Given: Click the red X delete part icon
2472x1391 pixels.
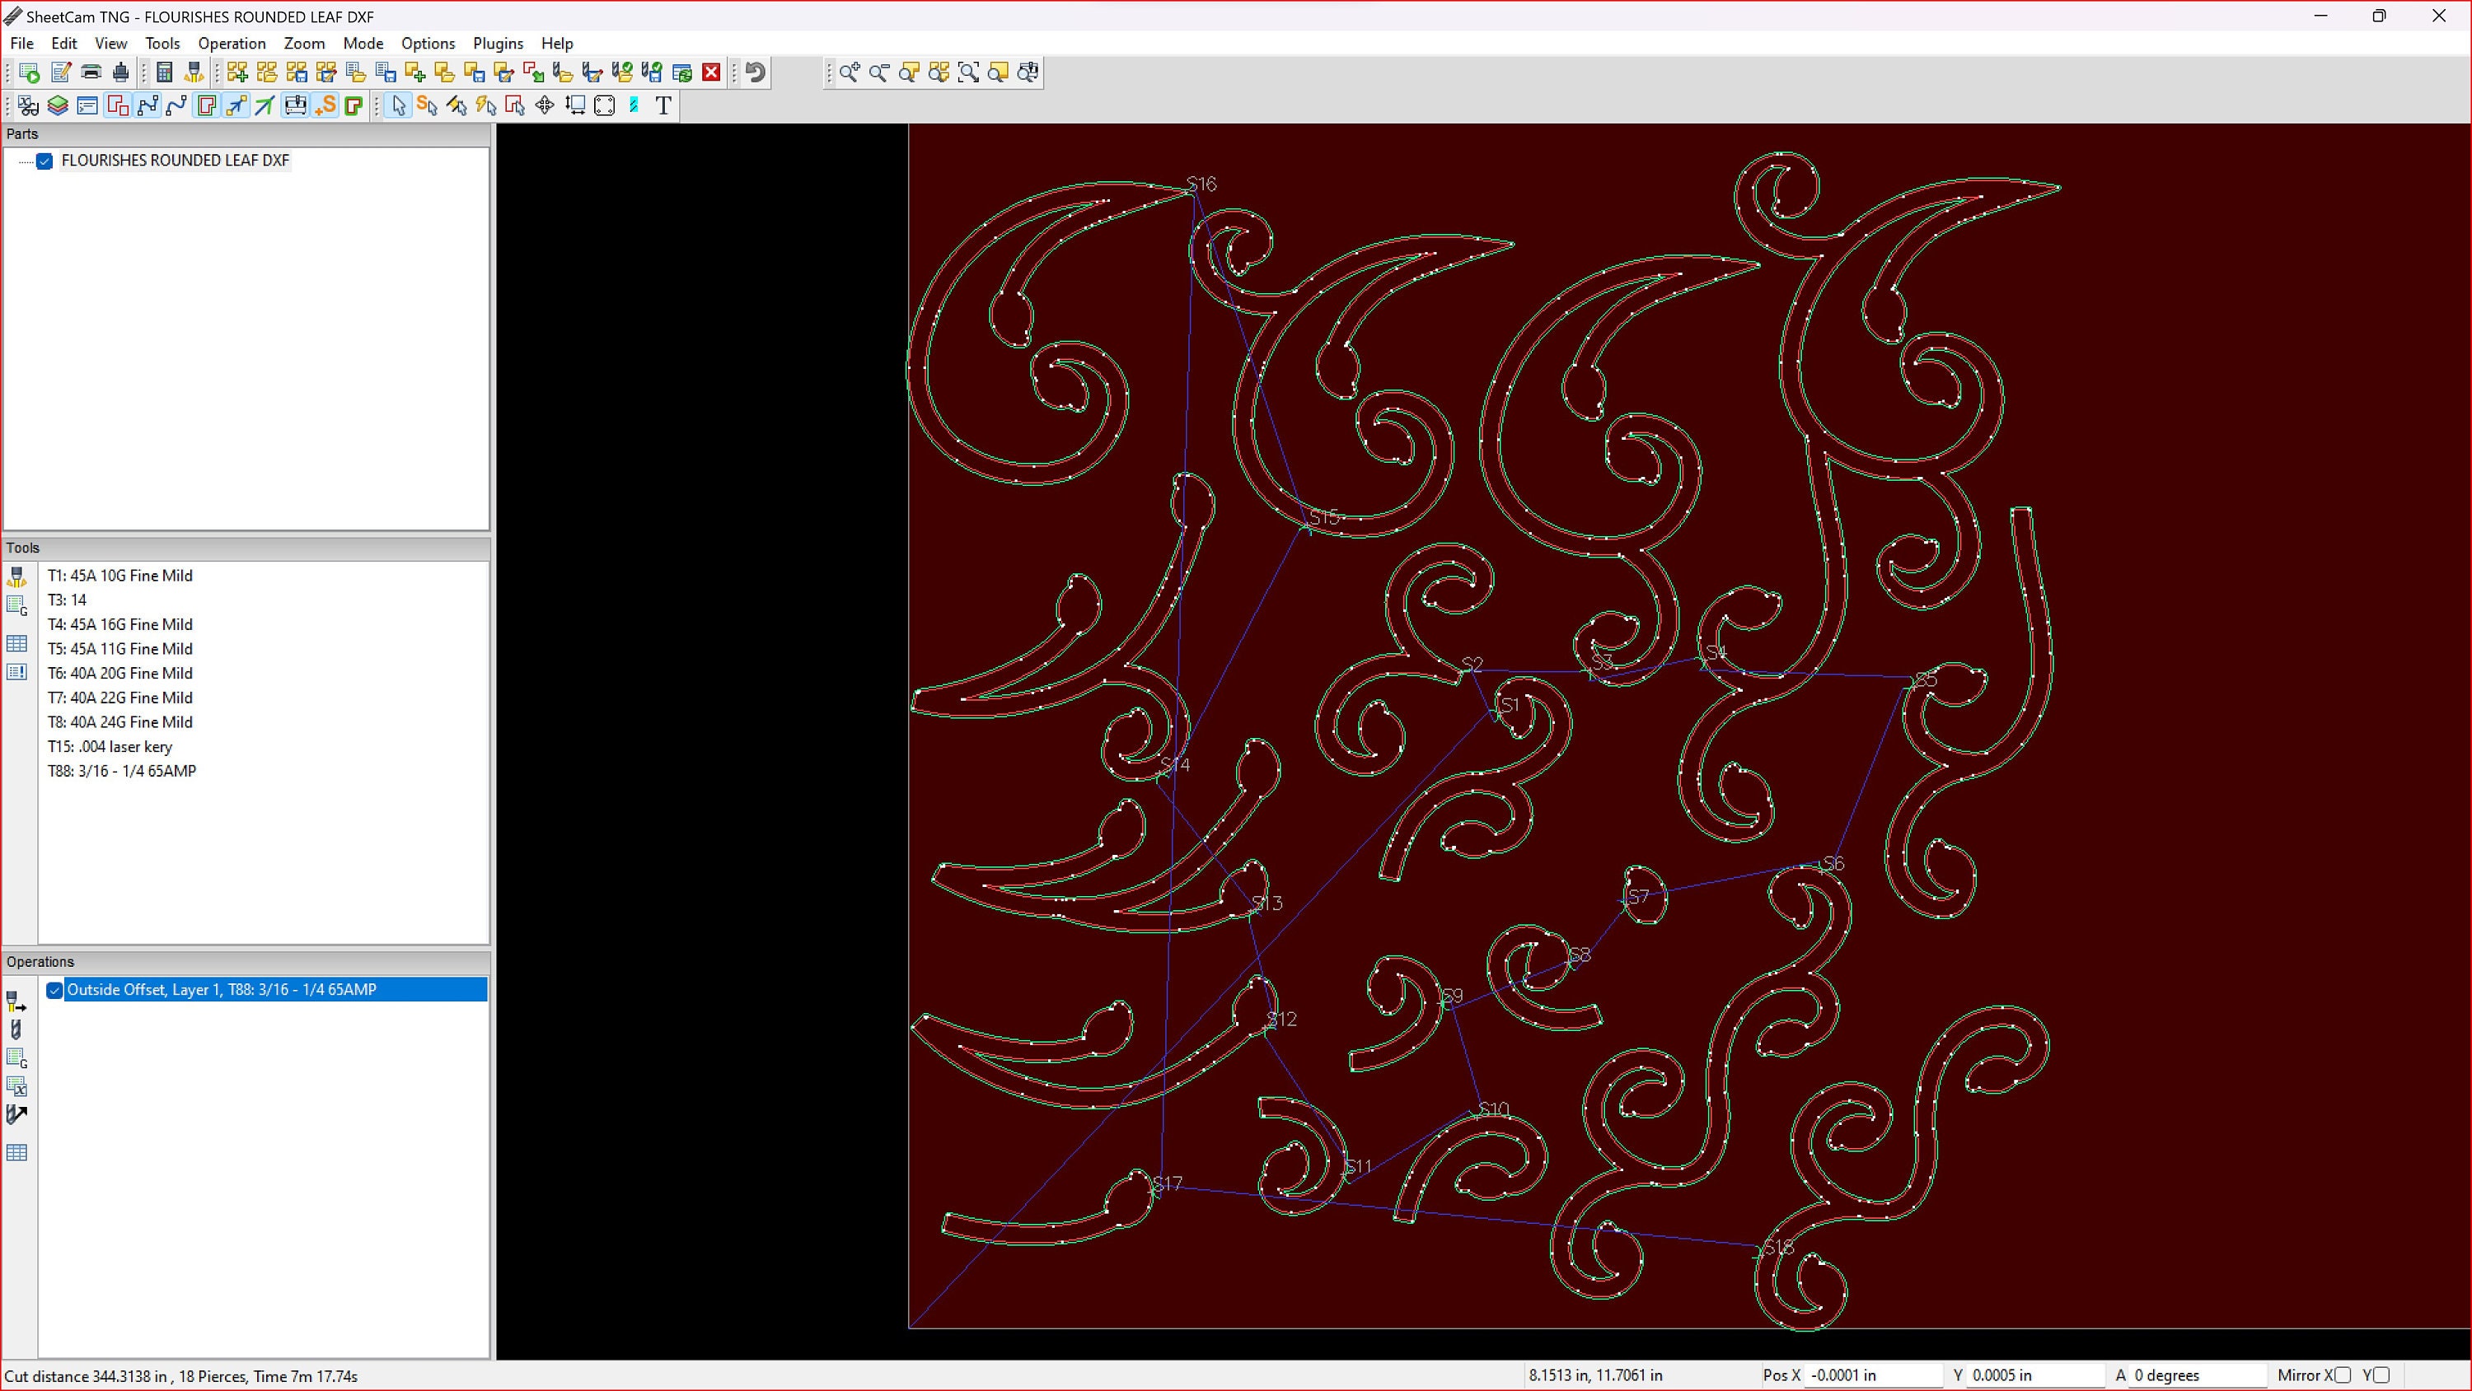Looking at the screenshot, I should tap(710, 72).
